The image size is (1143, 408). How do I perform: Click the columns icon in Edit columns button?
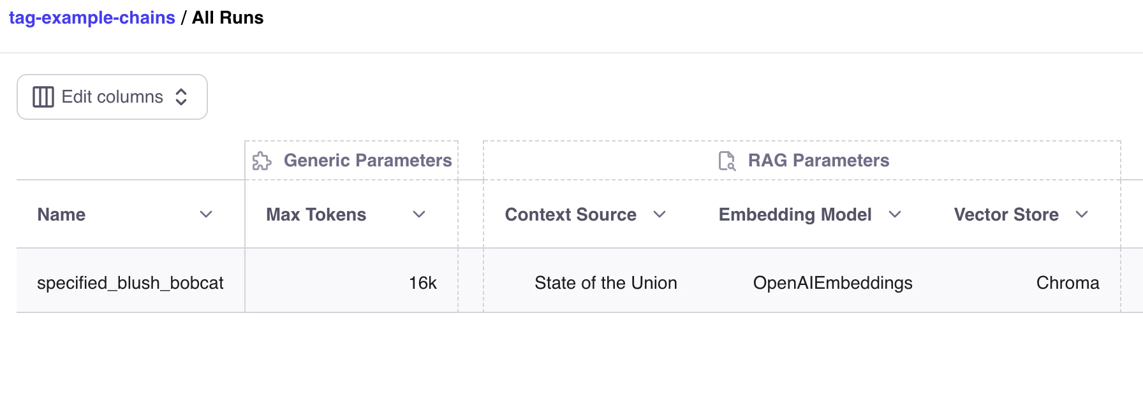(x=43, y=96)
